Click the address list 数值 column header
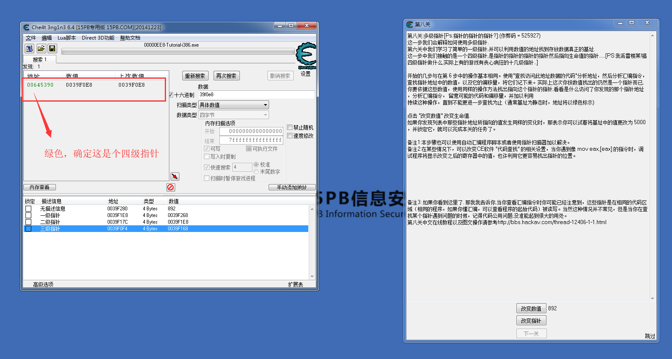Image resolution: width=672 pixels, height=359 pixels. point(174,201)
